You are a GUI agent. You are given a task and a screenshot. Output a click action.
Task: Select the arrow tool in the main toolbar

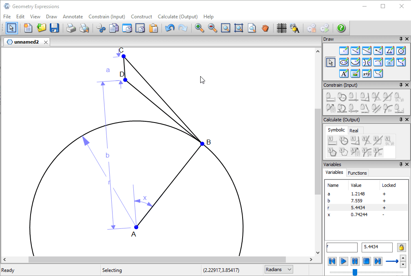pyautogui.click(x=11, y=28)
